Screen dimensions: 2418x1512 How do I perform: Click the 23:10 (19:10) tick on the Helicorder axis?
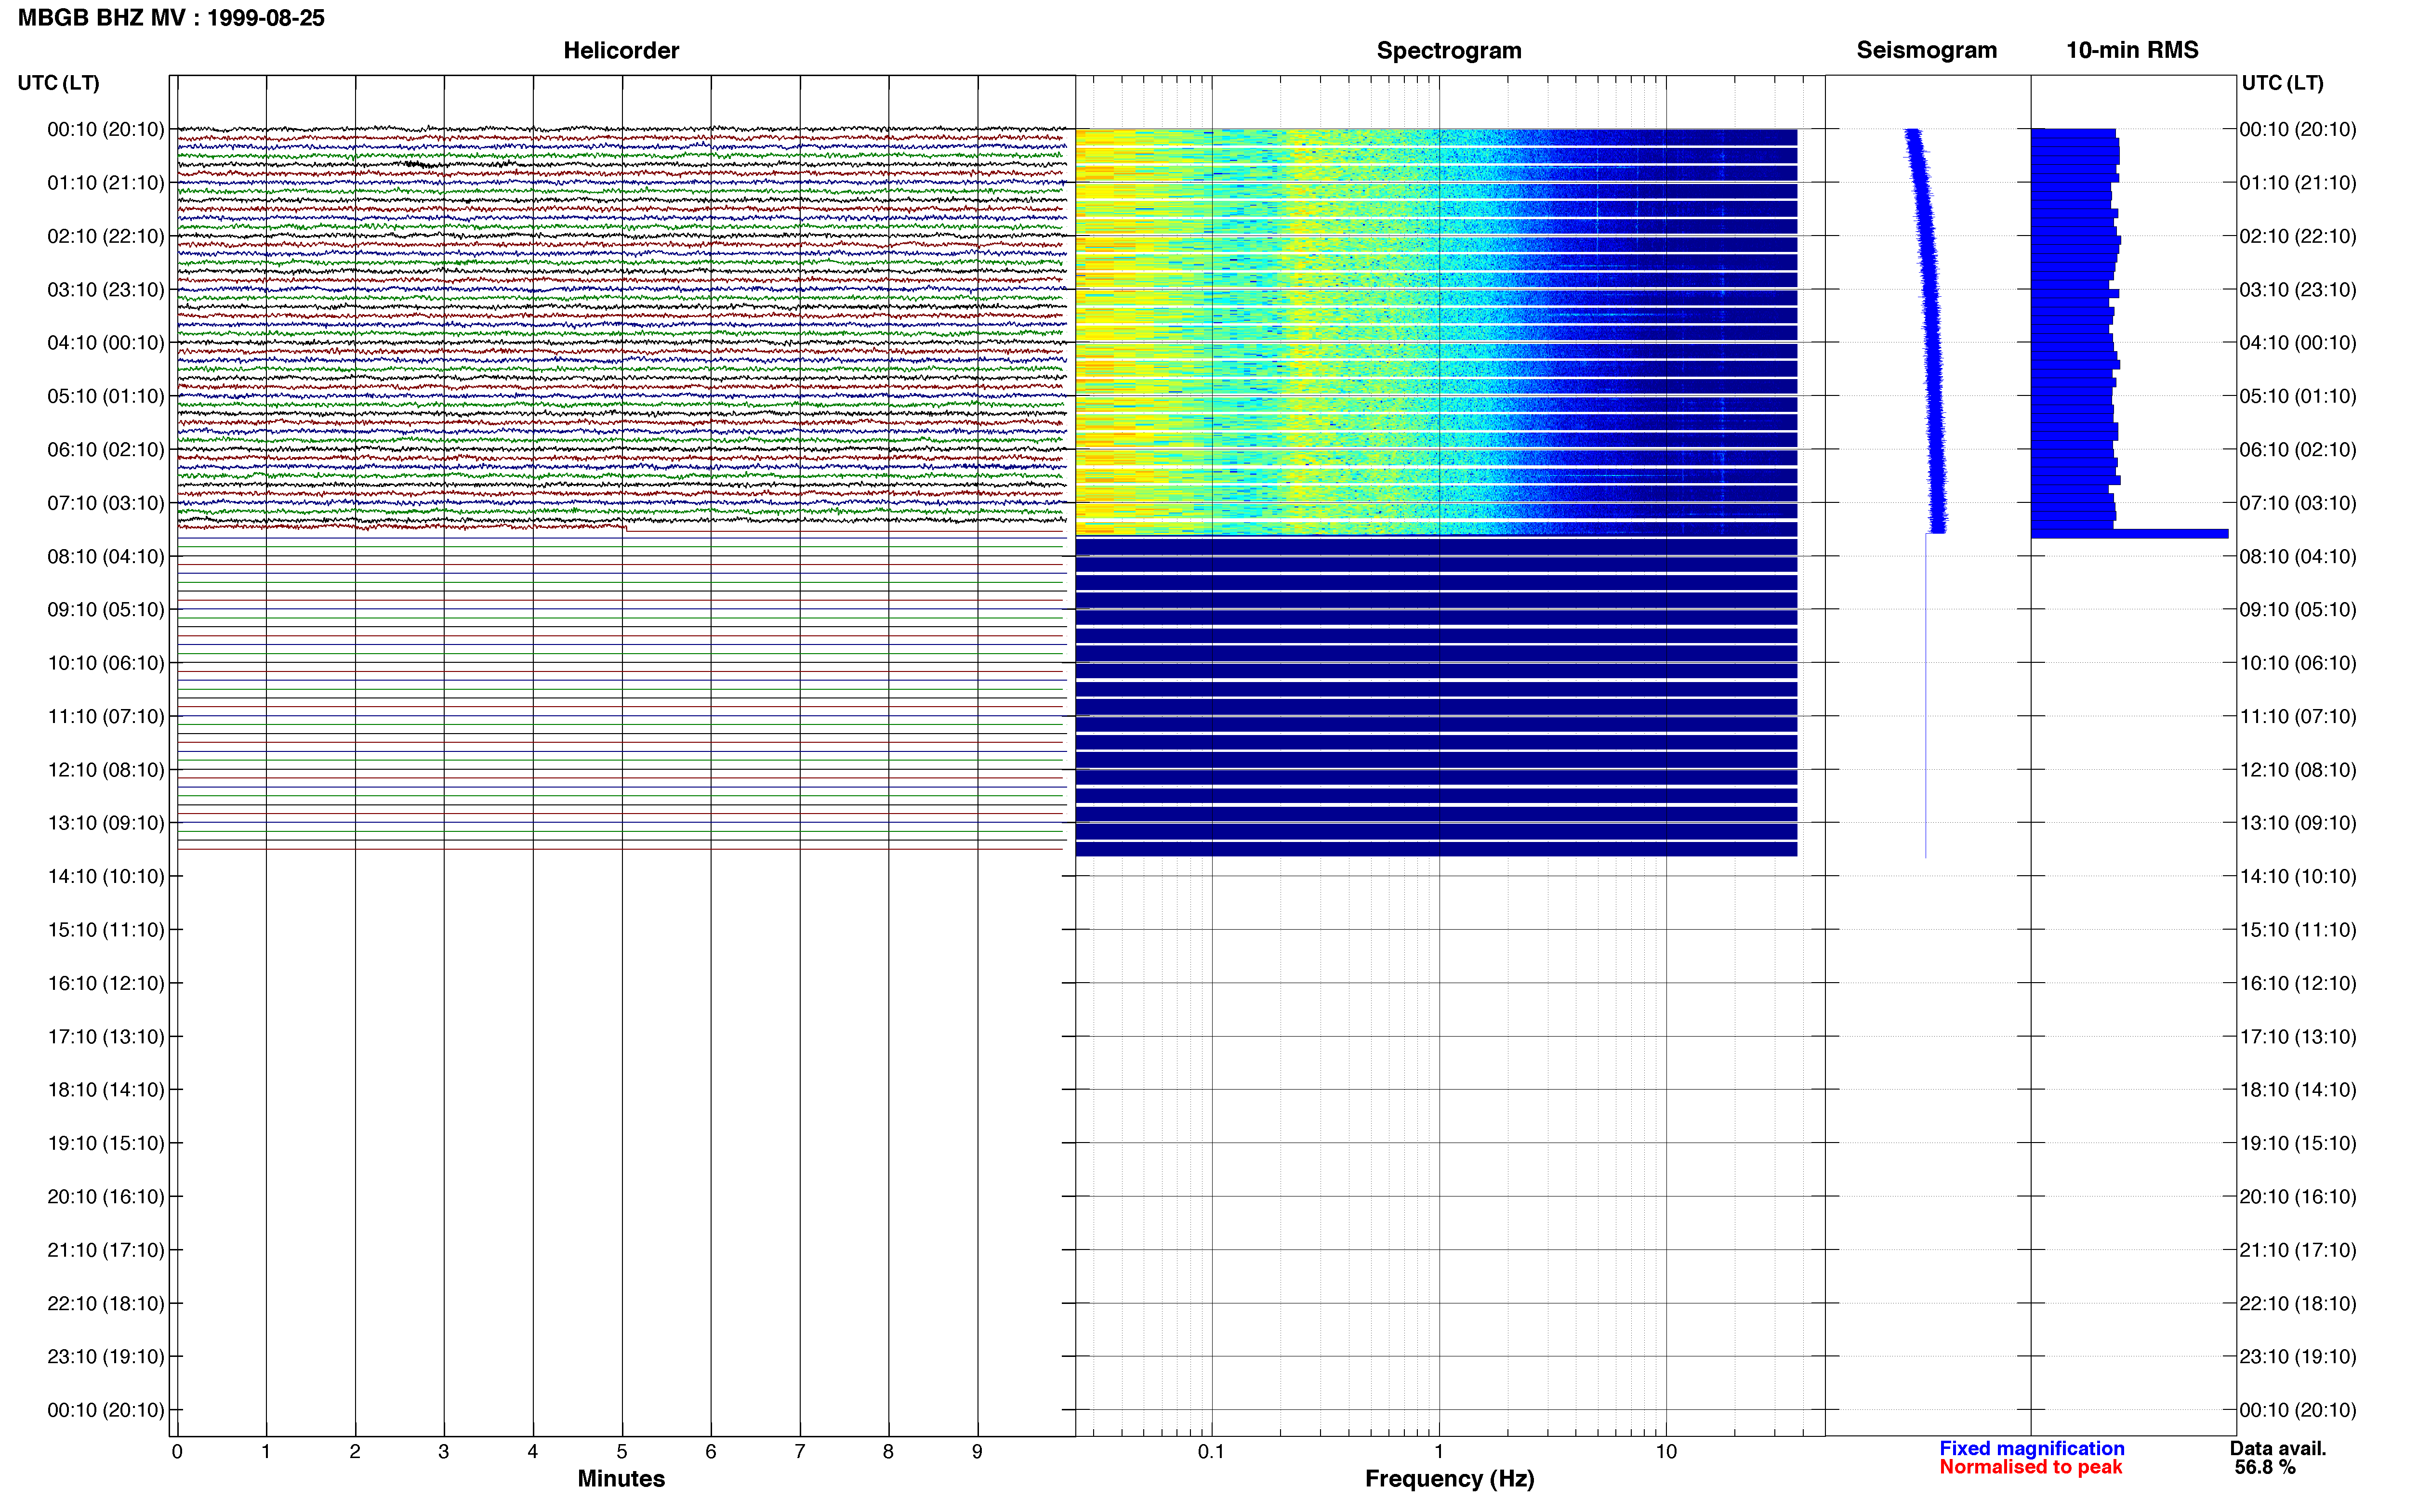[x=106, y=1357]
